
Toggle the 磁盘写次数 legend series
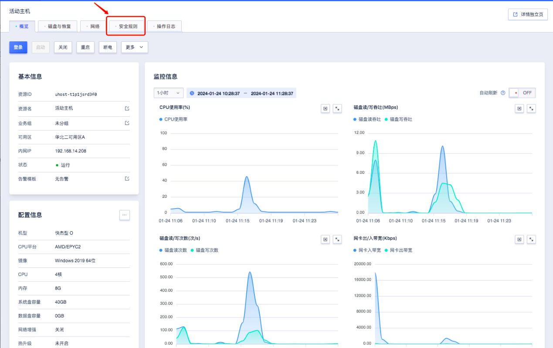205,250
